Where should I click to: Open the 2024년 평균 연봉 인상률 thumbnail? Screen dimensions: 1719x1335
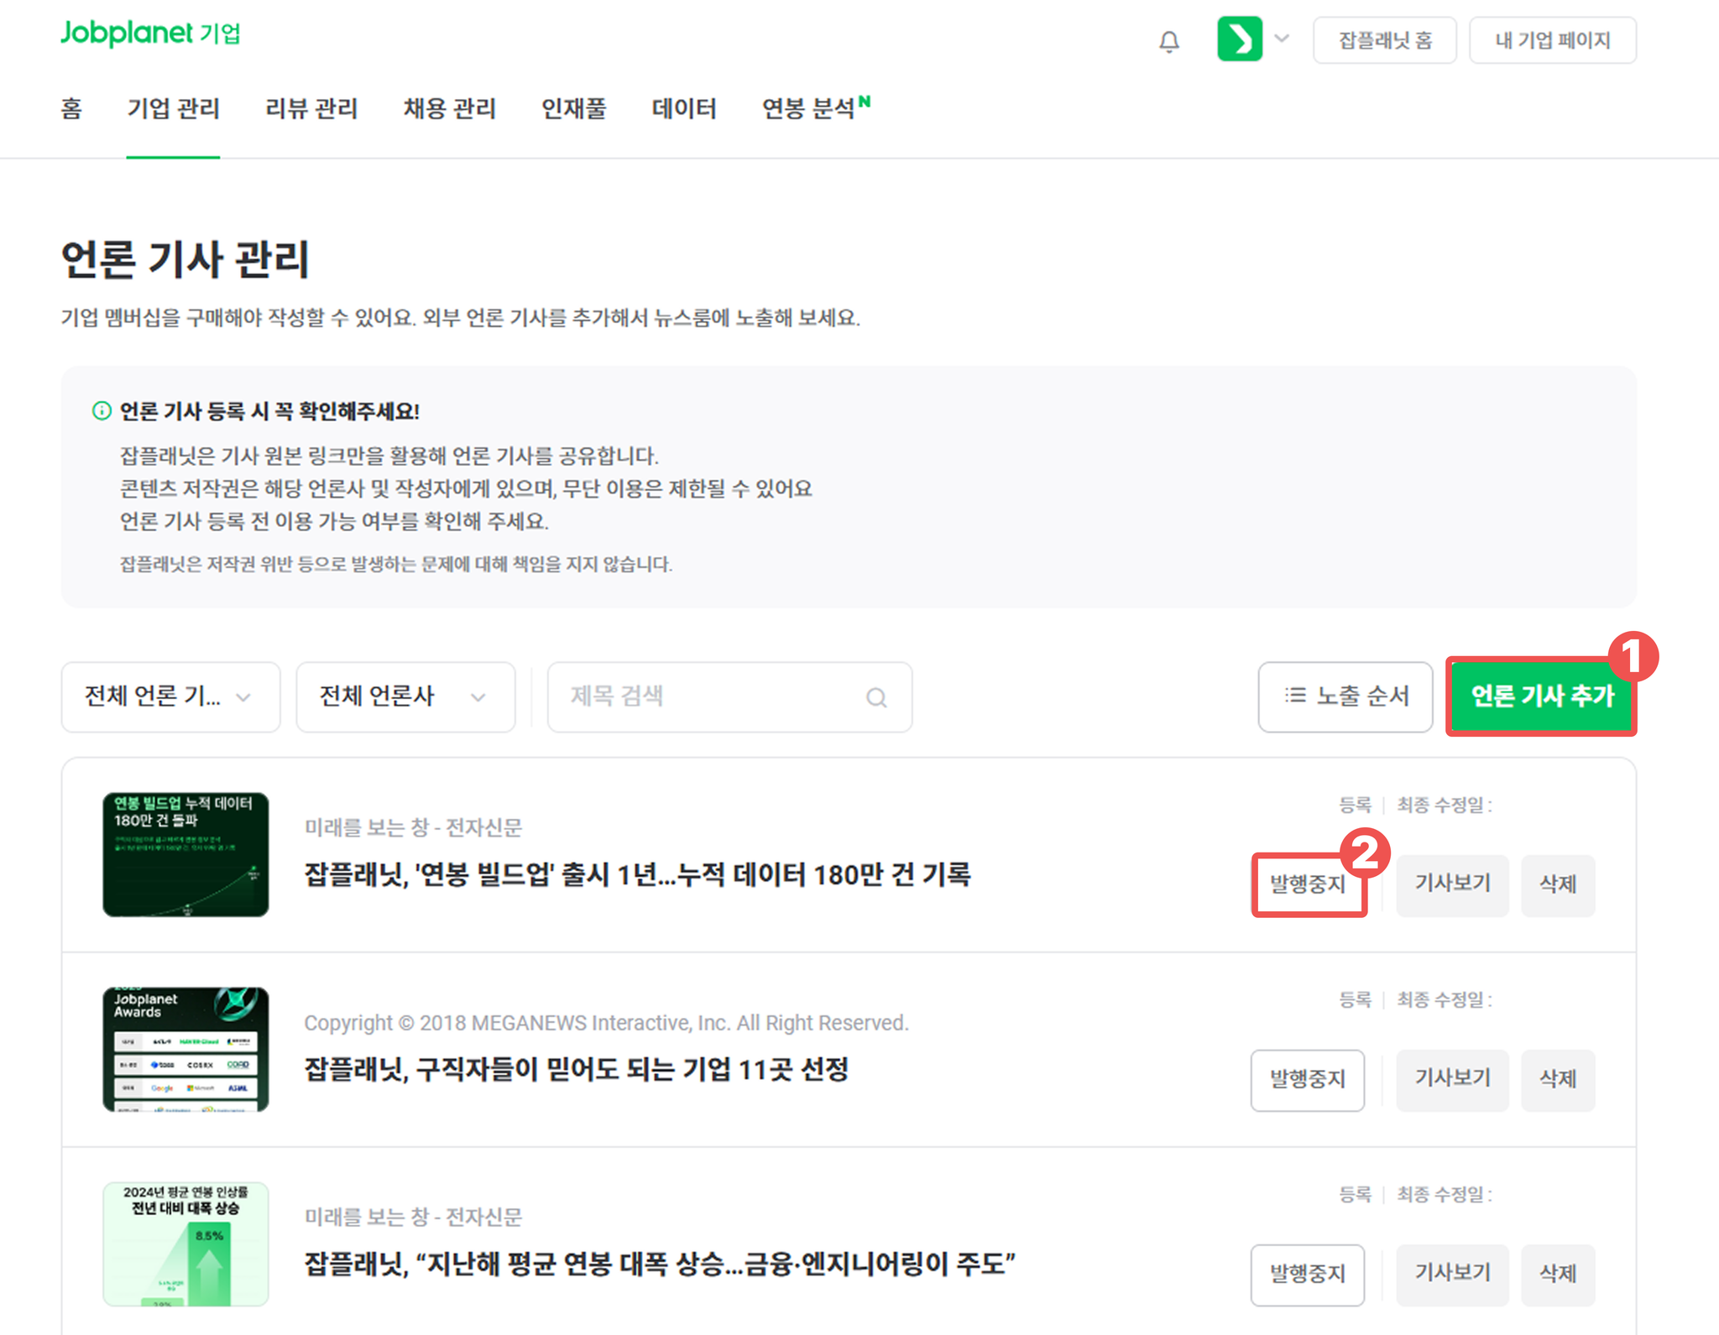point(185,1244)
